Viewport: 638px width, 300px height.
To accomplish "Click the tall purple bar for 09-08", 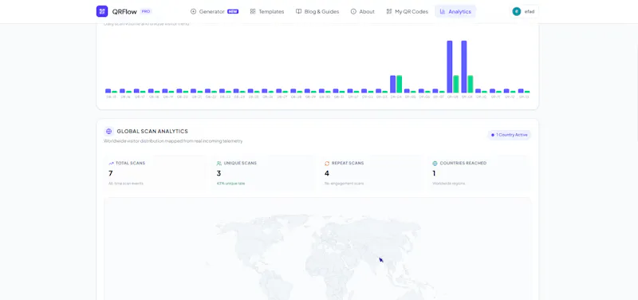I will (x=450, y=67).
